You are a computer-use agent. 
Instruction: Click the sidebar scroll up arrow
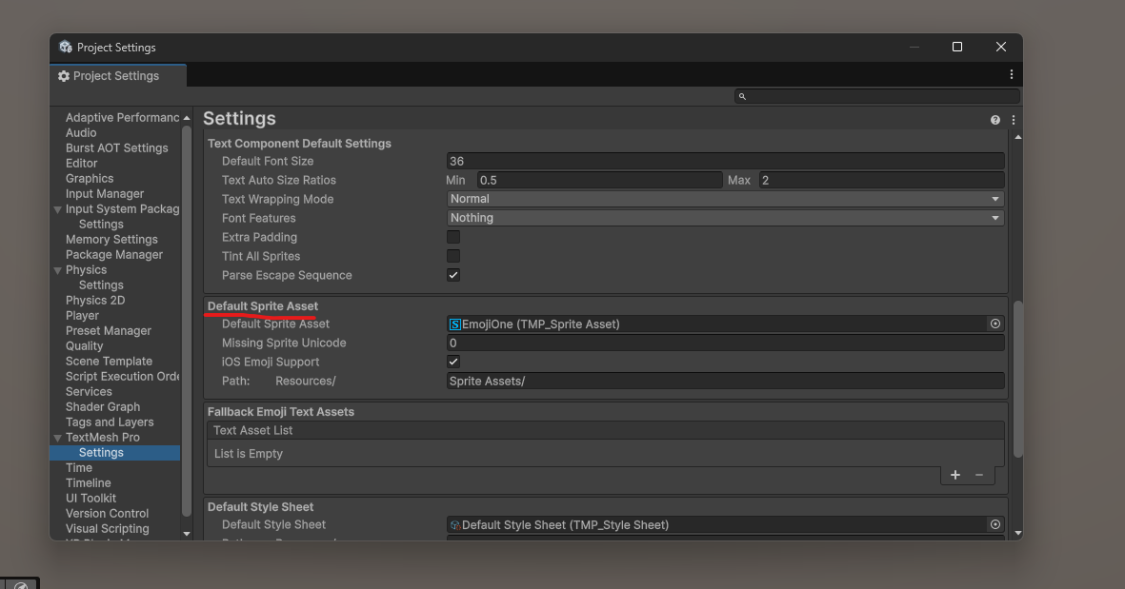click(187, 117)
